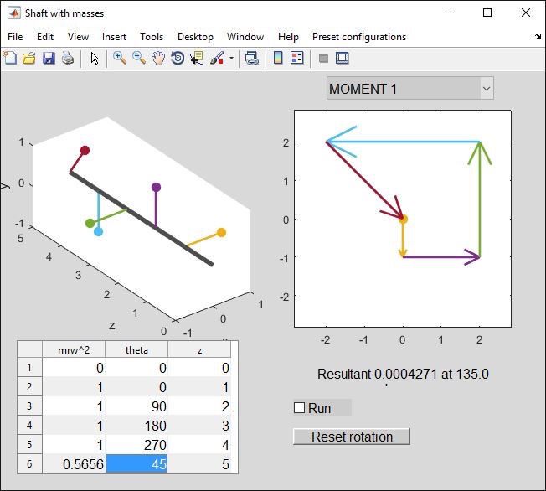Expand the Brush tool dropdown arrow
Viewport: 546px width, 491px height.
(x=231, y=59)
